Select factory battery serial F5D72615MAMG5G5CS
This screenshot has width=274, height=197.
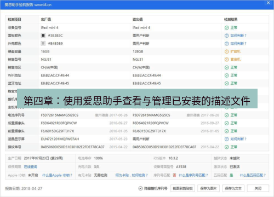[60, 115]
